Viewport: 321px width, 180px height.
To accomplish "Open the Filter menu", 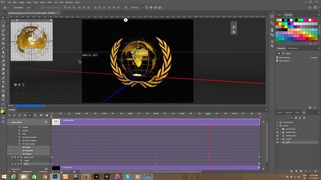I will (50, 2).
